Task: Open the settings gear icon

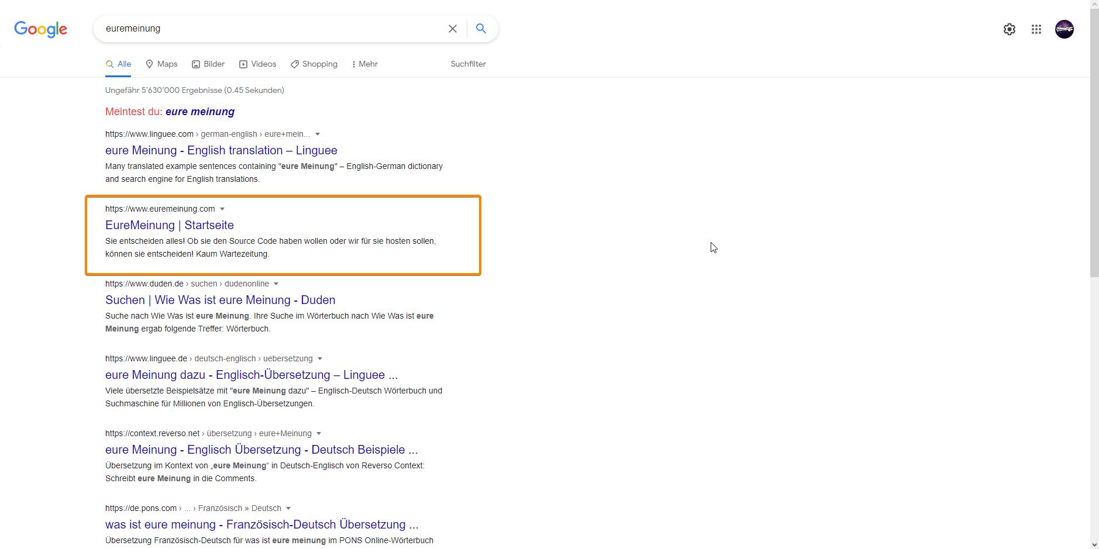Action: coord(1009,29)
